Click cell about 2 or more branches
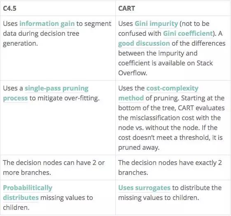The height and width of the screenshot is (216, 231). tap(58, 167)
